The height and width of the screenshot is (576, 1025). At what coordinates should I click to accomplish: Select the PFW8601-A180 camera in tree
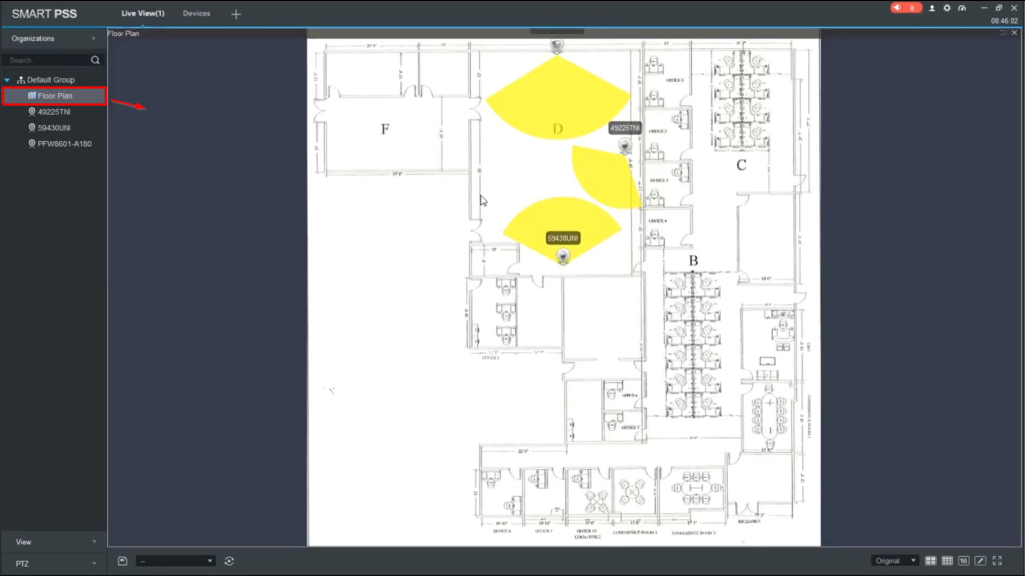pos(64,144)
